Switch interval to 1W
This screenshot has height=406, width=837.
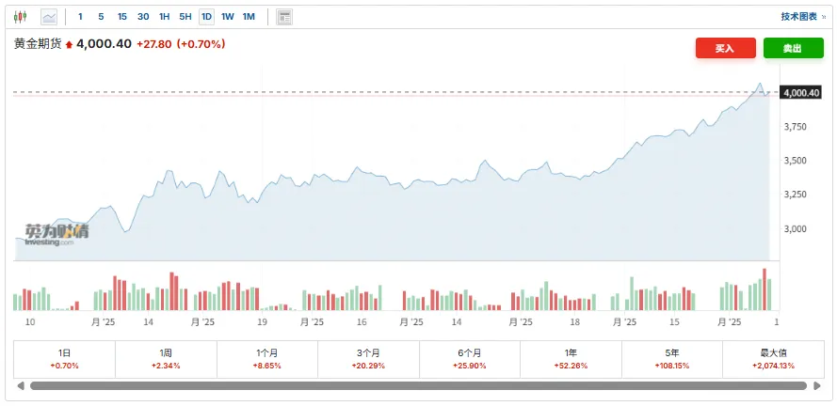coord(228,17)
